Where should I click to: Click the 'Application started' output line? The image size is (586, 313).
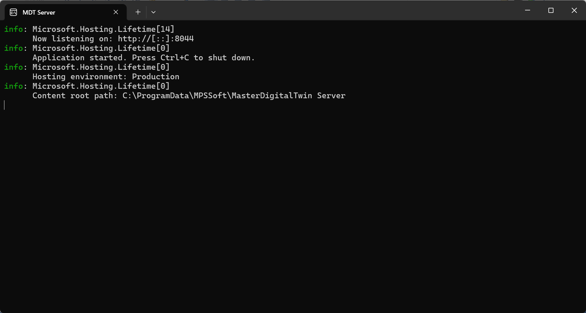pyautogui.click(x=143, y=58)
